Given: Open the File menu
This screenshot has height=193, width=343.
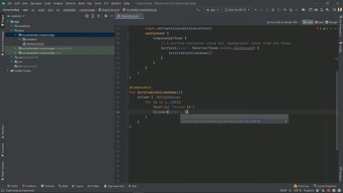Looking at the screenshot, I should tap(10, 3).
